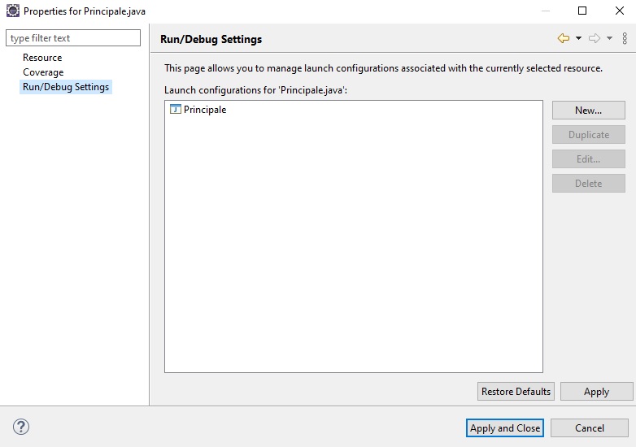
Task: Select Run/Debug Settings in sidebar
Action: click(x=66, y=87)
